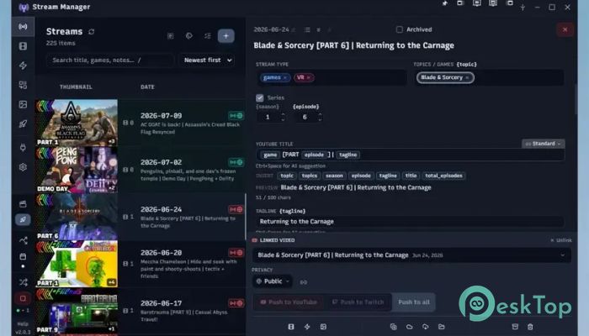Decrease the episode number stepper

[x=320, y=119]
